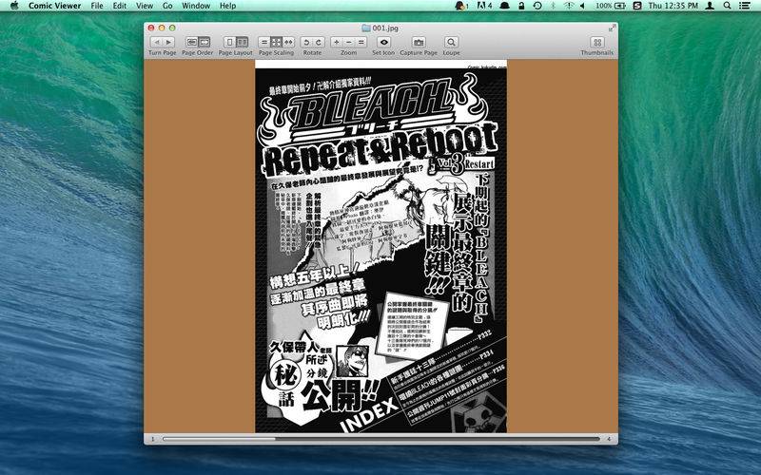The width and height of the screenshot is (761, 475).
Task: Click the volume icon in menu bar
Action: pyautogui.click(x=582, y=6)
